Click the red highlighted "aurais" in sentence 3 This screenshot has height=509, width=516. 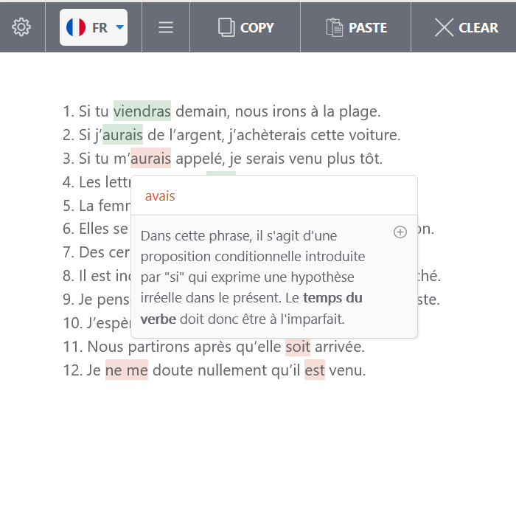pos(150,159)
